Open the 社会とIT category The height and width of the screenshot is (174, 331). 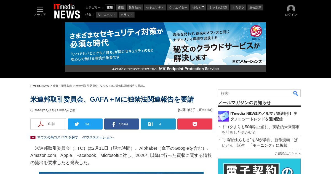coord(198,7)
